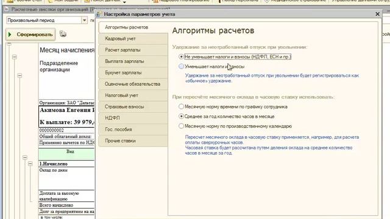Viewport: 390px width, 219px height.
Task: Choose 'Среднее за год количество часов в месяце'
Action: [x=181, y=116]
